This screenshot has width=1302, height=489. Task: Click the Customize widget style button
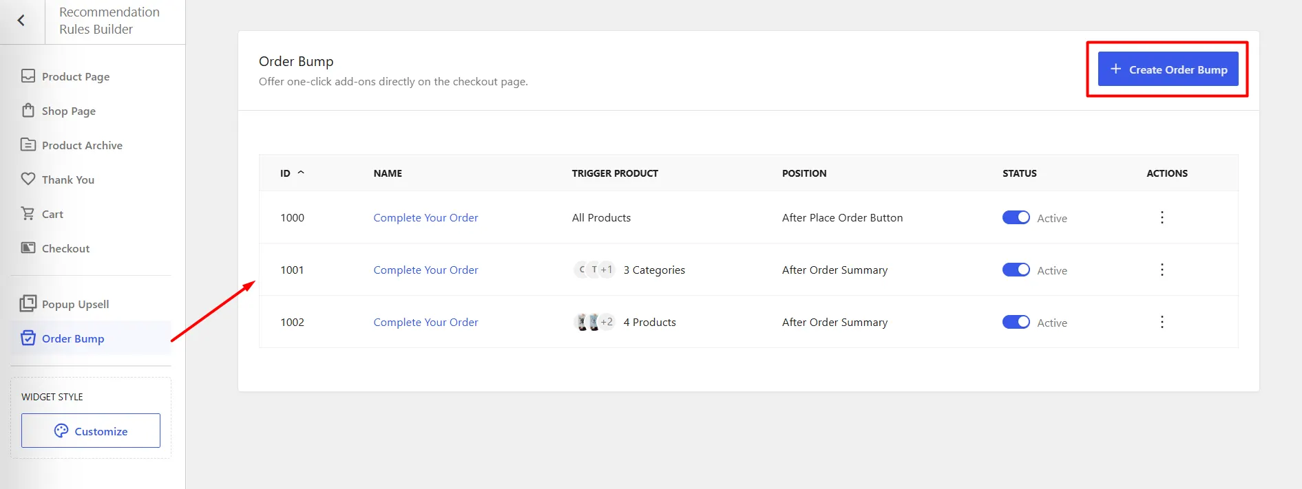coord(91,431)
